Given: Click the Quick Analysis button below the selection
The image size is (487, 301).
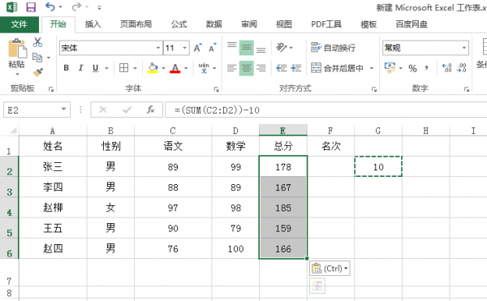Looking at the screenshot, I should tap(317, 286).
